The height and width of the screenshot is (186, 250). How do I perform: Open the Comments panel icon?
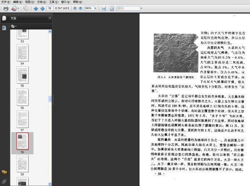[4, 172]
